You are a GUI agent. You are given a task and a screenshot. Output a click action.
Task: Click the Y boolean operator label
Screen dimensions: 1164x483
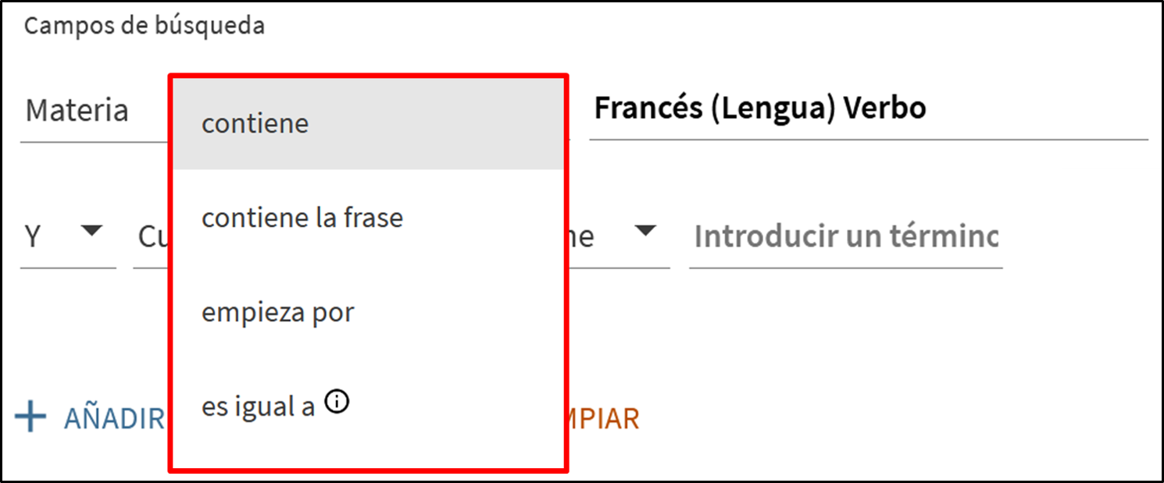coord(34,236)
